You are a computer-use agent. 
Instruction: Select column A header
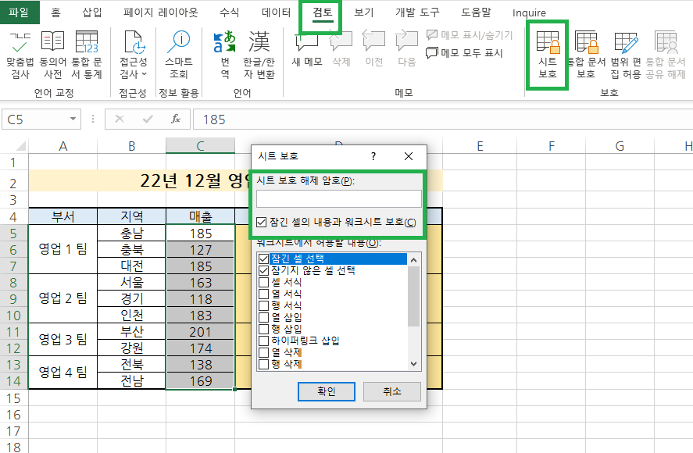(63, 146)
